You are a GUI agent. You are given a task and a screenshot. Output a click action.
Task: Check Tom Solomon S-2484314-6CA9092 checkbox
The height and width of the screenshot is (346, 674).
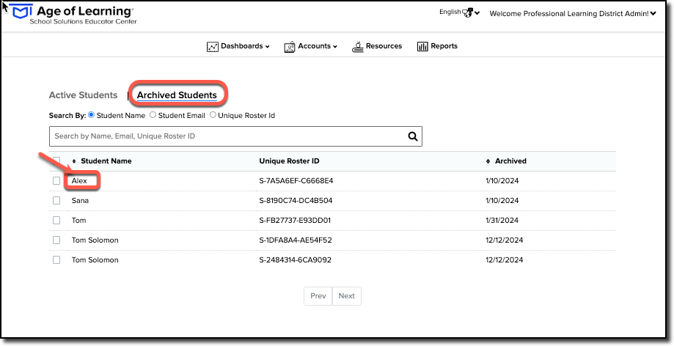click(x=56, y=259)
